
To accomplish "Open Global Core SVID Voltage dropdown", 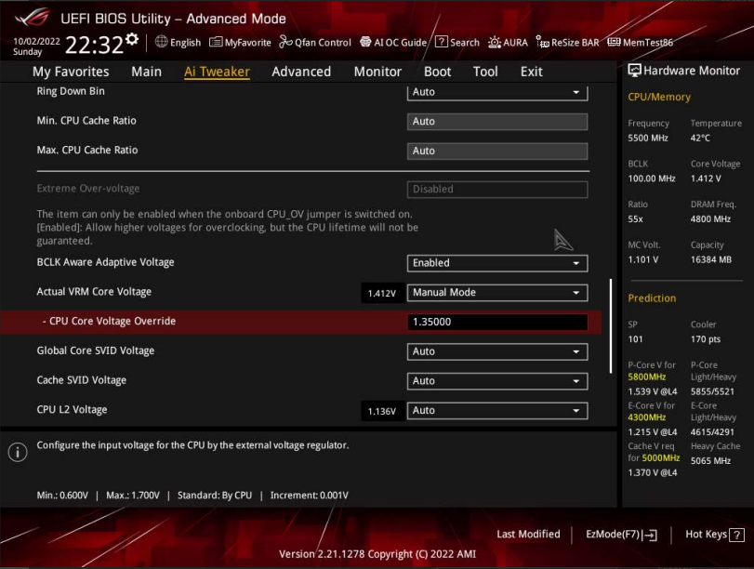I will [497, 351].
